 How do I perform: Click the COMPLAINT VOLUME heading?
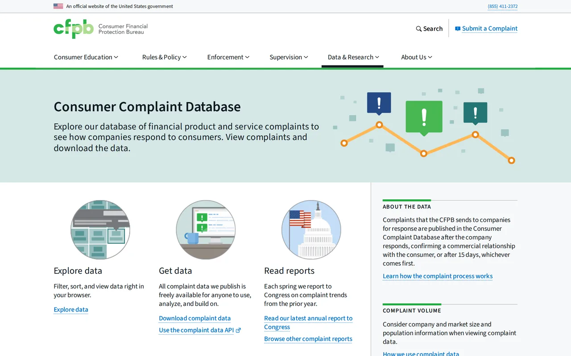point(412,311)
